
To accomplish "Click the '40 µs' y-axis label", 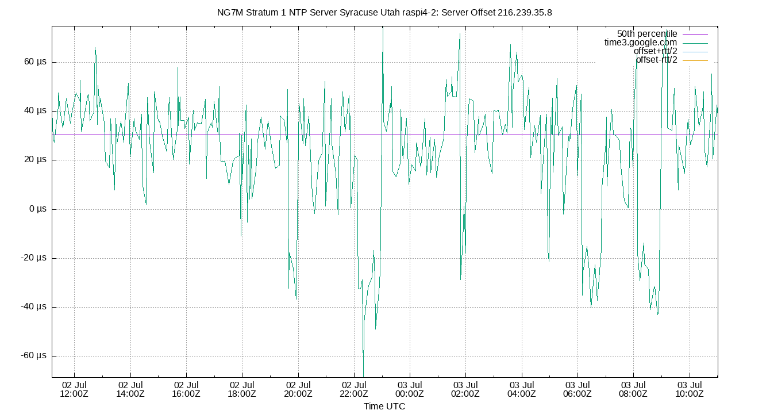I will [x=34, y=111].
